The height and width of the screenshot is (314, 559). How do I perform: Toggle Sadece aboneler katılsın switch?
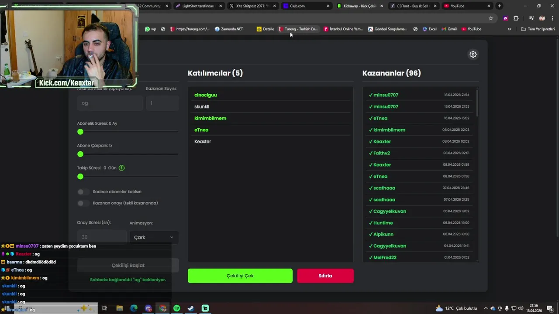click(x=83, y=192)
